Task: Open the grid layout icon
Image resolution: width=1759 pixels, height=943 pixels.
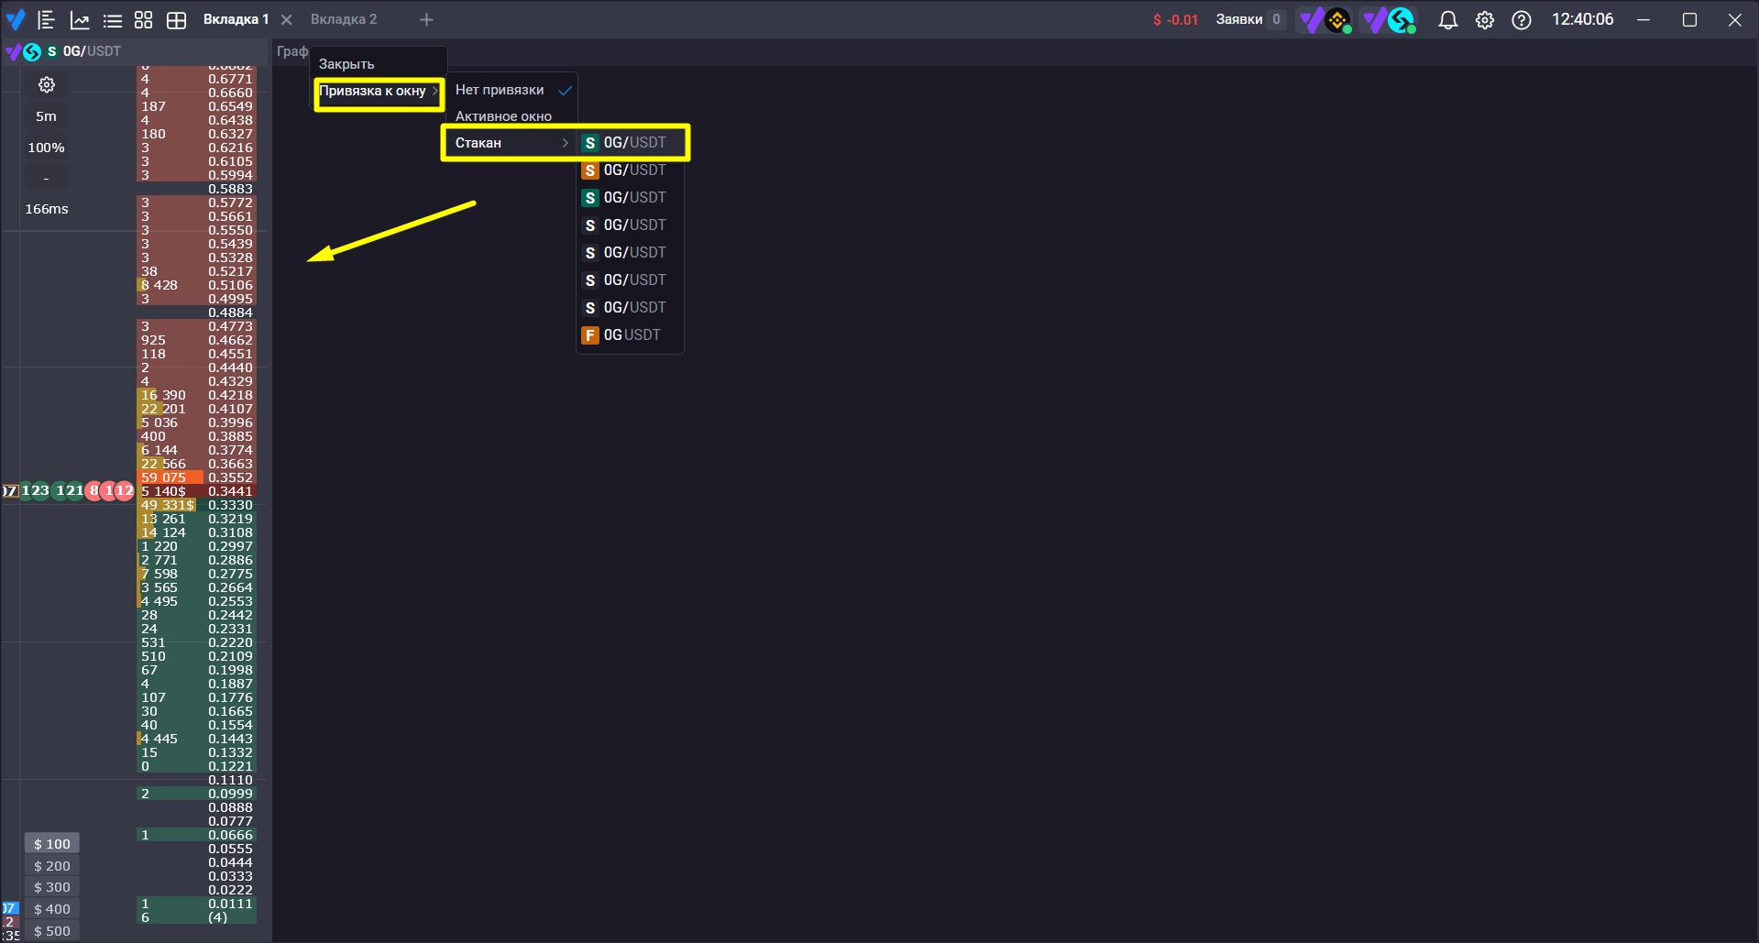Action: point(176,19)
